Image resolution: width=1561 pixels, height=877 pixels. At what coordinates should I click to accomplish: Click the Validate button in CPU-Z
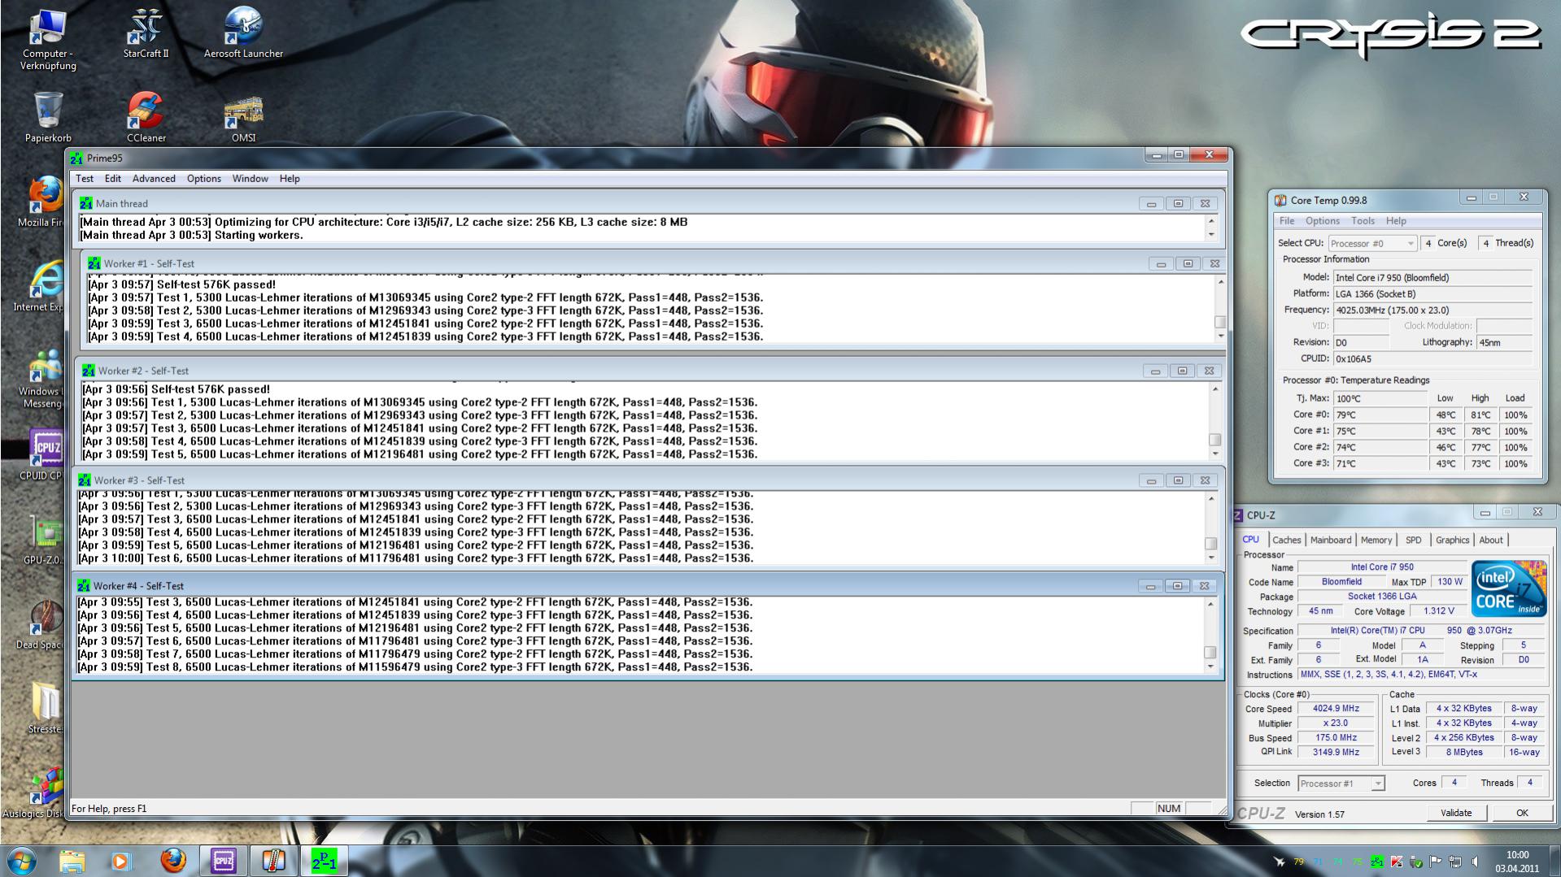pos(1456,813)
